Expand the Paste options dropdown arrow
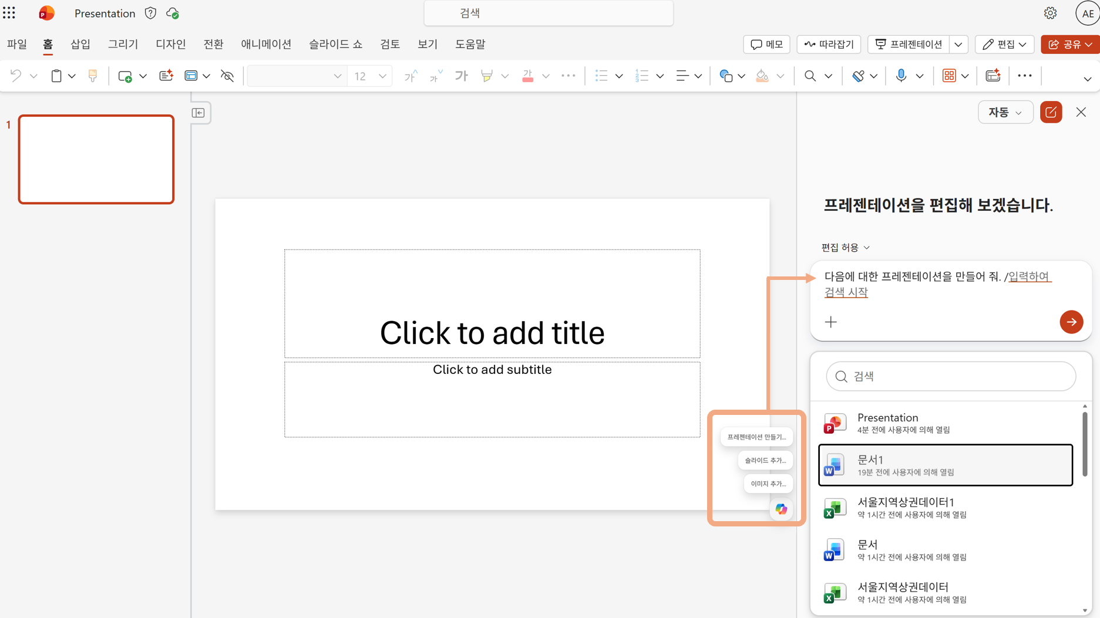Image resolution: width=1100 pixels, height=618 pixels. 72,76
